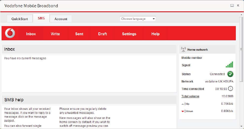Open Inbox in the red menu
This screenshot has height=129, width=244.
coord(31,34)
